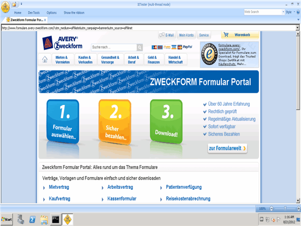Screen dimensions: 301x226
Task: Click the zoom out minus button
Action: click(271, 208)
